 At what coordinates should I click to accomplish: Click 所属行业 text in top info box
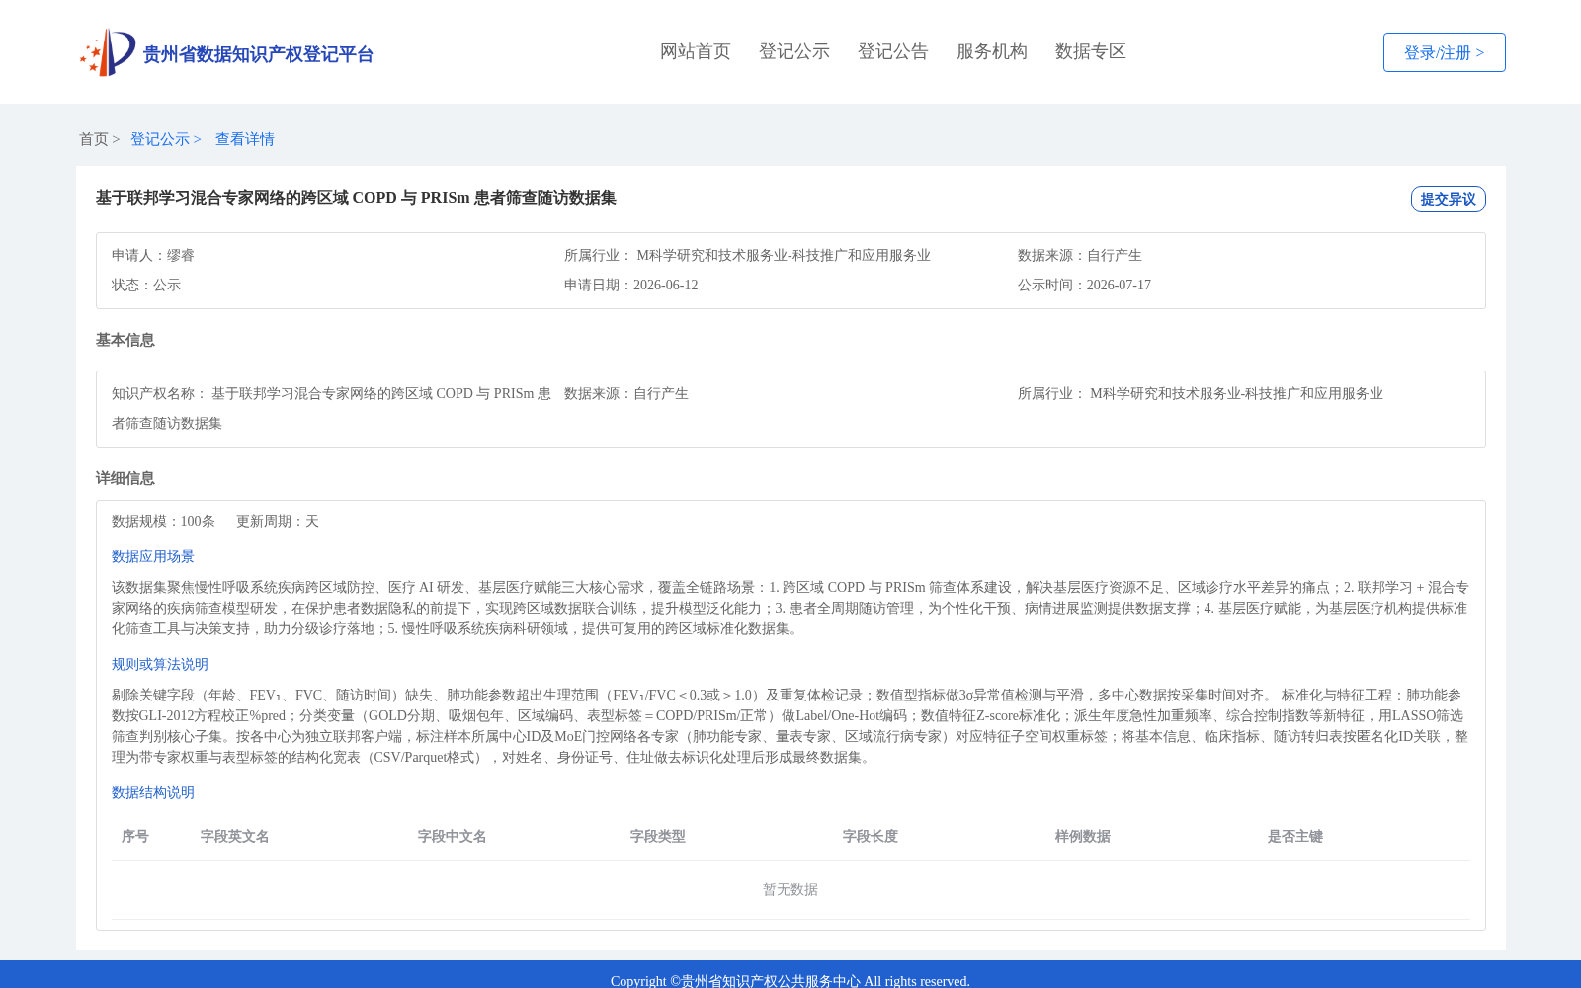coord(747,255)
